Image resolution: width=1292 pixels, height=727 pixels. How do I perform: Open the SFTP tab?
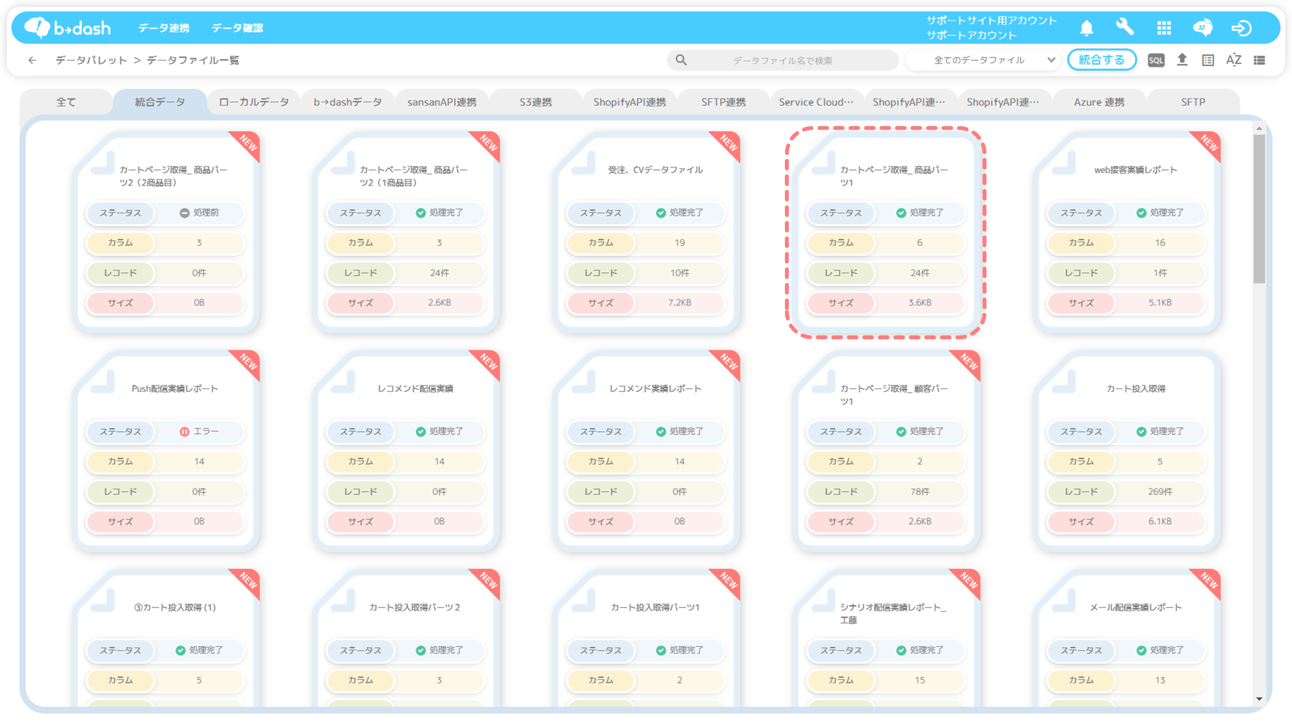coord(1193,102)
